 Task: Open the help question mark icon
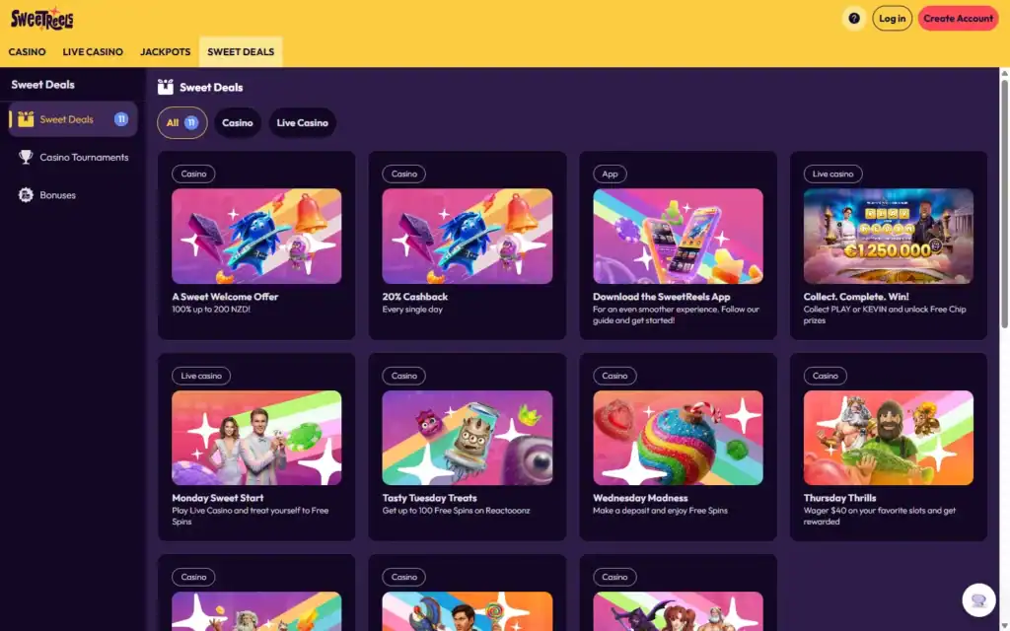[854, 19]
